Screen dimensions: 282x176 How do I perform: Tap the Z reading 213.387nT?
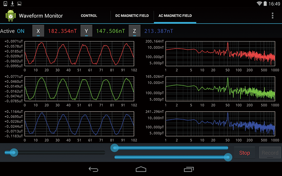click(x=159, y=31)
